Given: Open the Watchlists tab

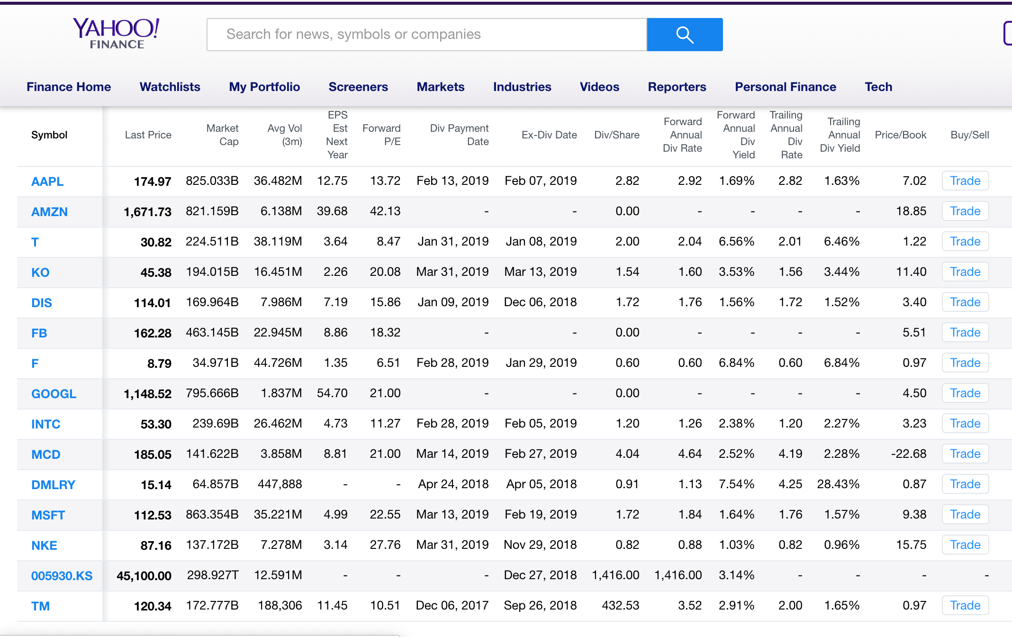Looking at the screenshot, I should pos(170,87).
